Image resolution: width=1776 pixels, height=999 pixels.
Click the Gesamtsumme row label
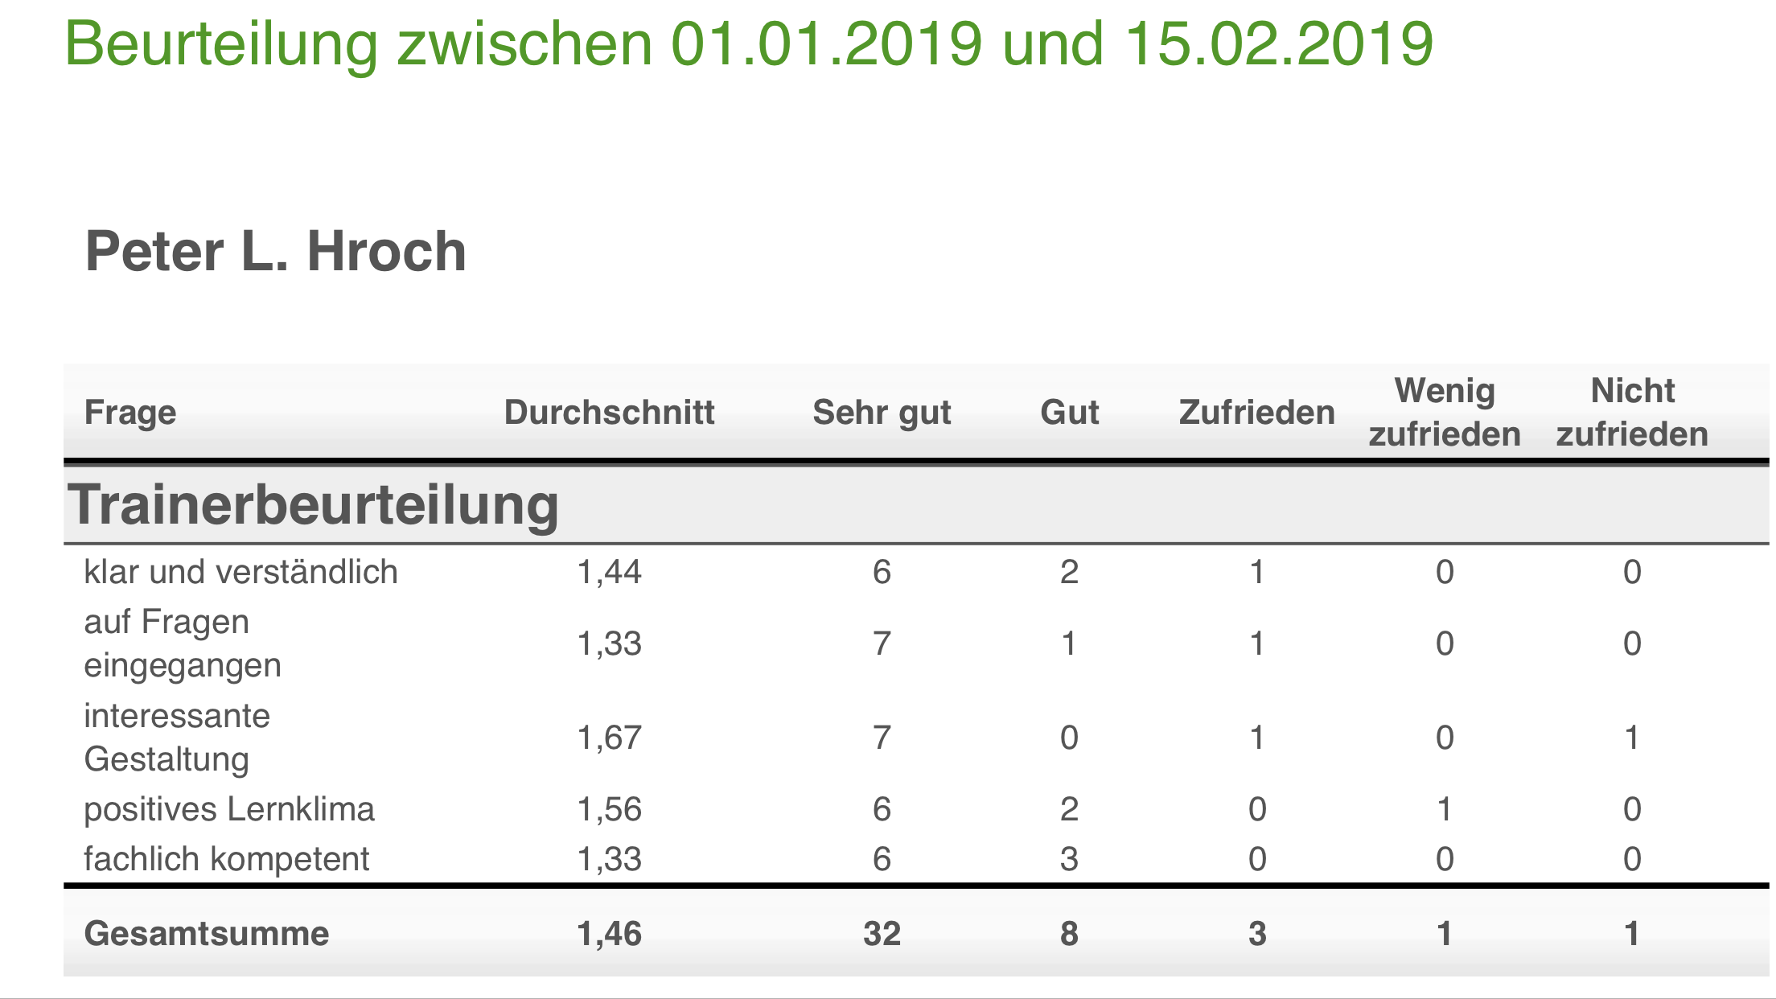pos(207,934)
